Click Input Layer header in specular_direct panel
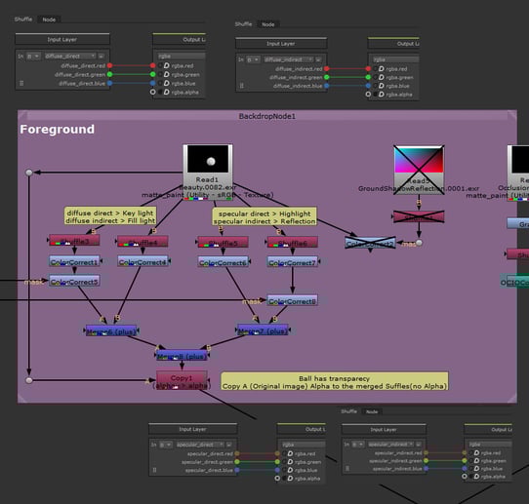 [x=192, y=429]
